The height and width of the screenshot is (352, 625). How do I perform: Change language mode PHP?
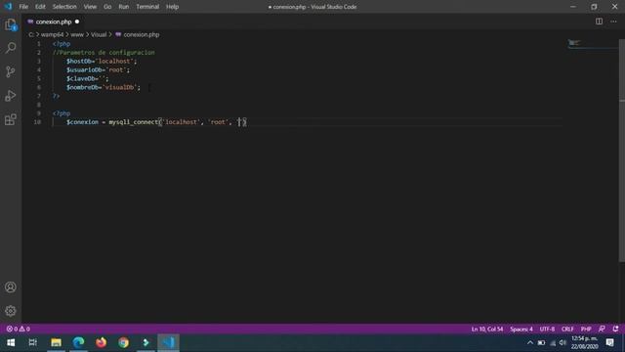[x=586, y=329]
